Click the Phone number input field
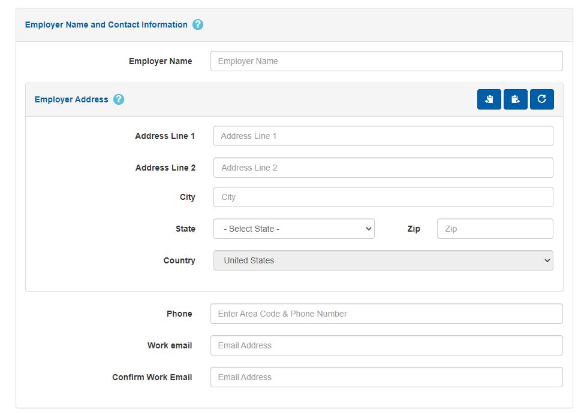 386,314
